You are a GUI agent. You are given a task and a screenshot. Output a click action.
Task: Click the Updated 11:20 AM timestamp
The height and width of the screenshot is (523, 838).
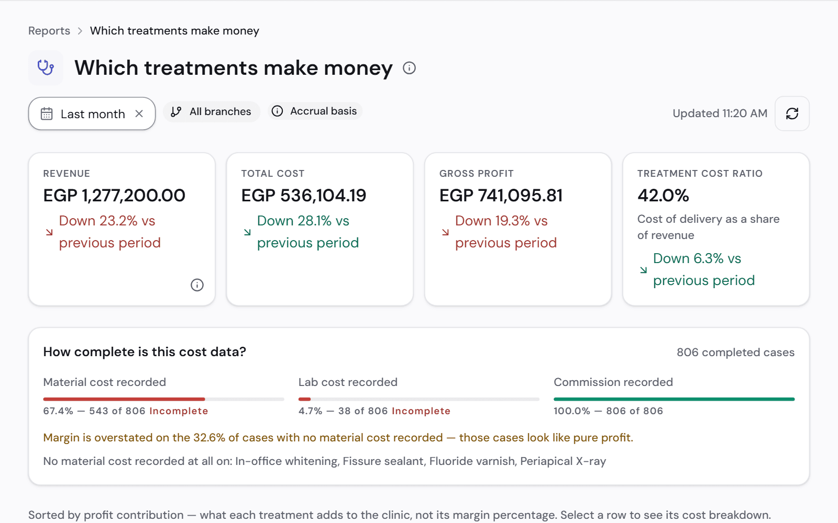point(720,113)
